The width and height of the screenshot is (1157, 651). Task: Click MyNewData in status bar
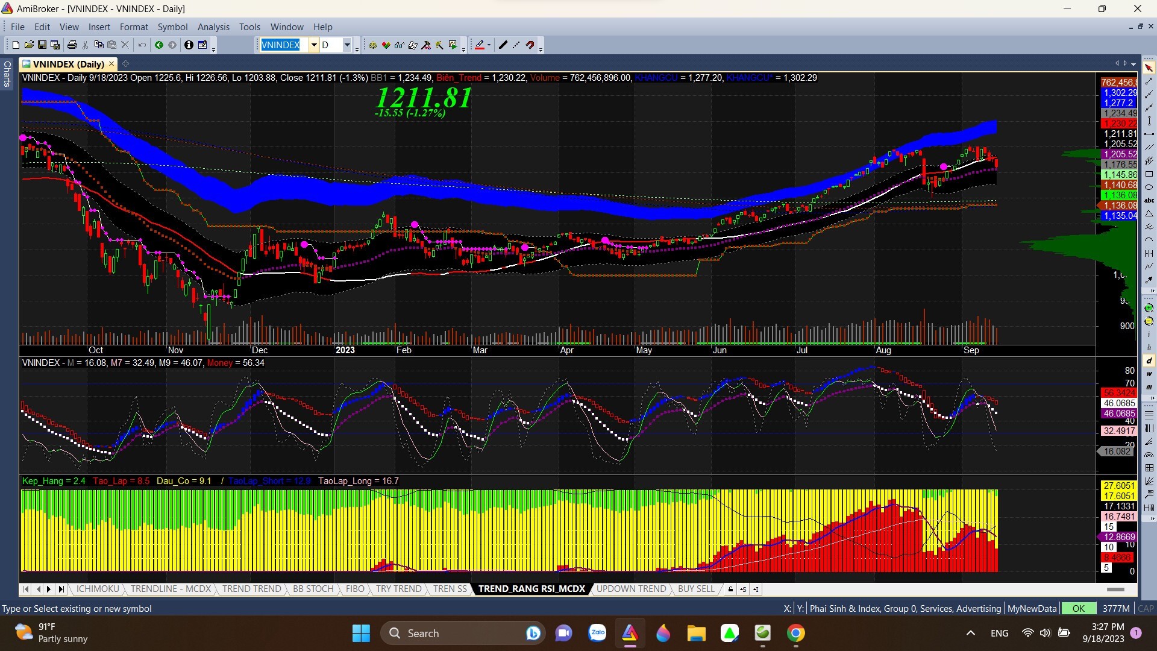click(1032, 608)
